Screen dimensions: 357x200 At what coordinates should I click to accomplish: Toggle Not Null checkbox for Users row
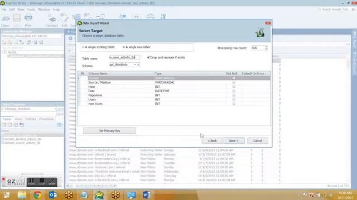click(x=234, y=99)
